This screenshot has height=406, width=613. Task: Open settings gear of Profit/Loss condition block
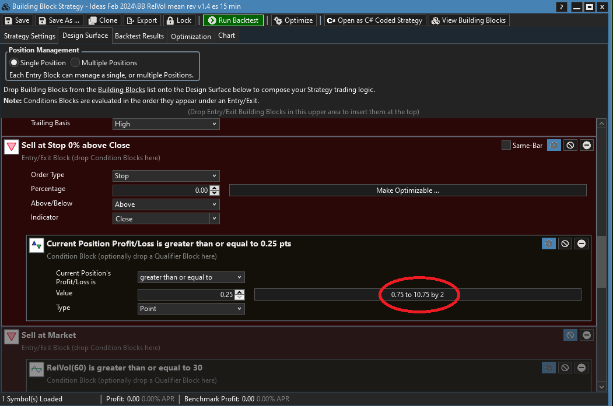548,243
